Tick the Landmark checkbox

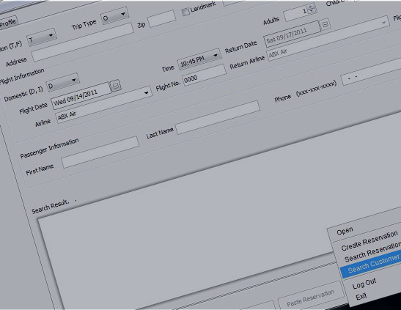tap(185, 12)
